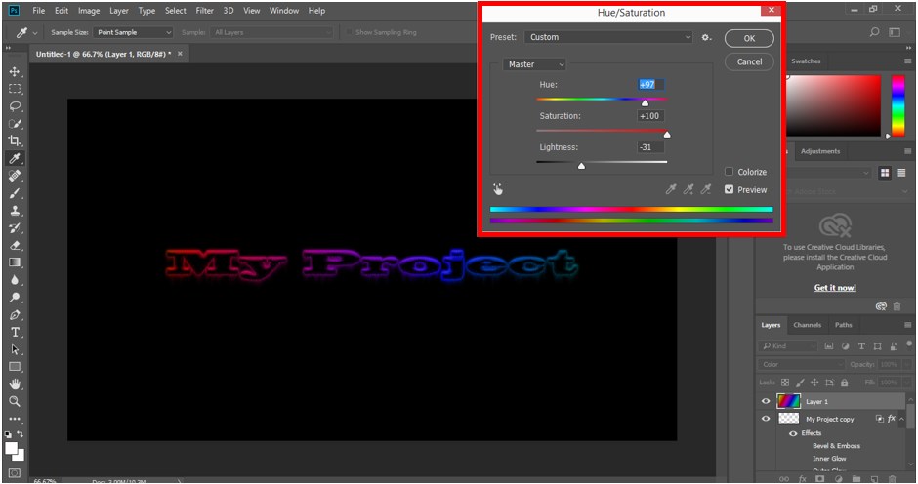Image resolution: width=918 pixels, height=484 pixels.
Task: Hide Layer 1 visibility eye
Action: (x=766, y=401)
